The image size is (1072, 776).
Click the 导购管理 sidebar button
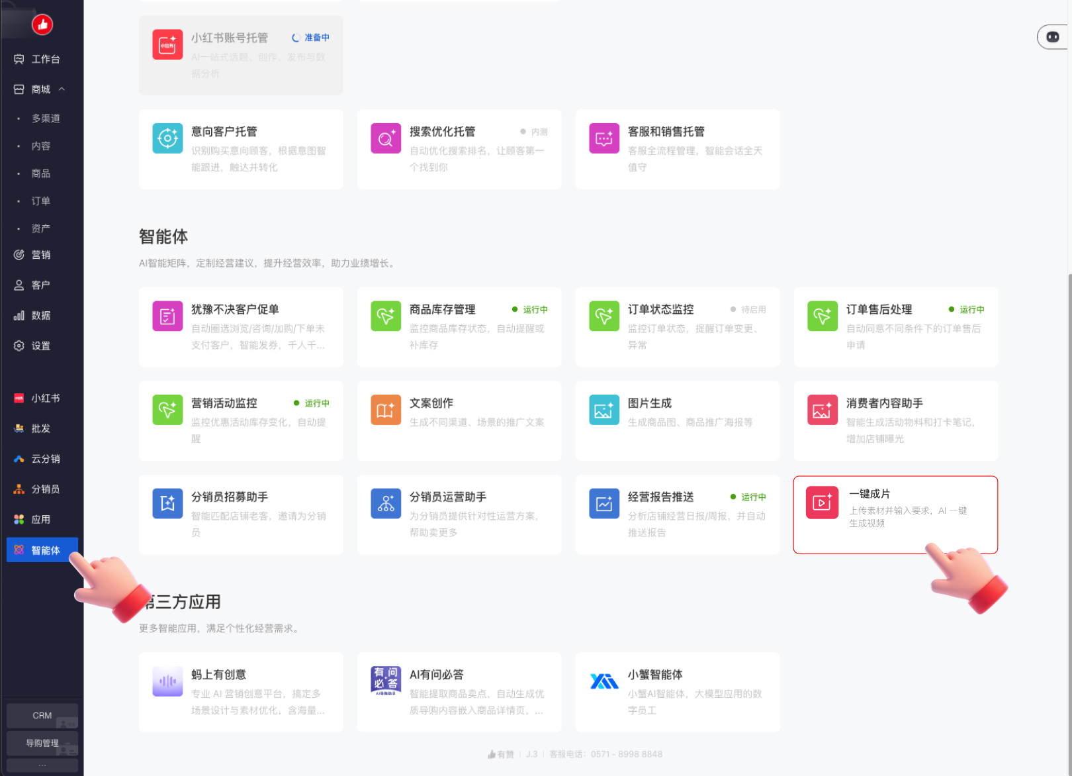tap(42, 744)
